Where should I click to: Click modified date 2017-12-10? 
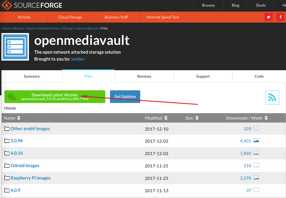coord(157,129)
